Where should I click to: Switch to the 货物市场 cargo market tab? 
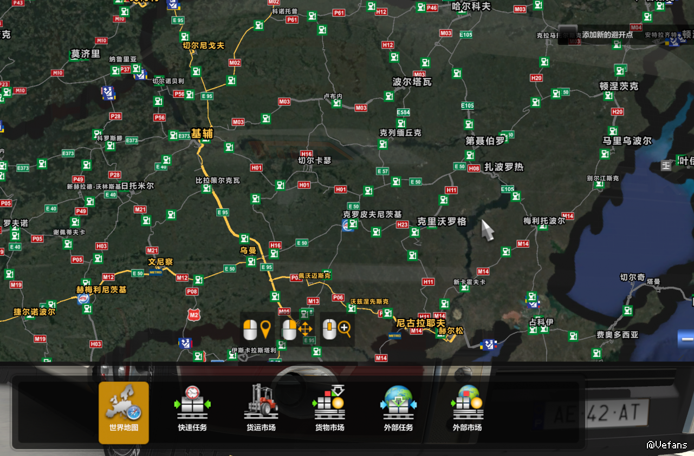click(330, 409)
